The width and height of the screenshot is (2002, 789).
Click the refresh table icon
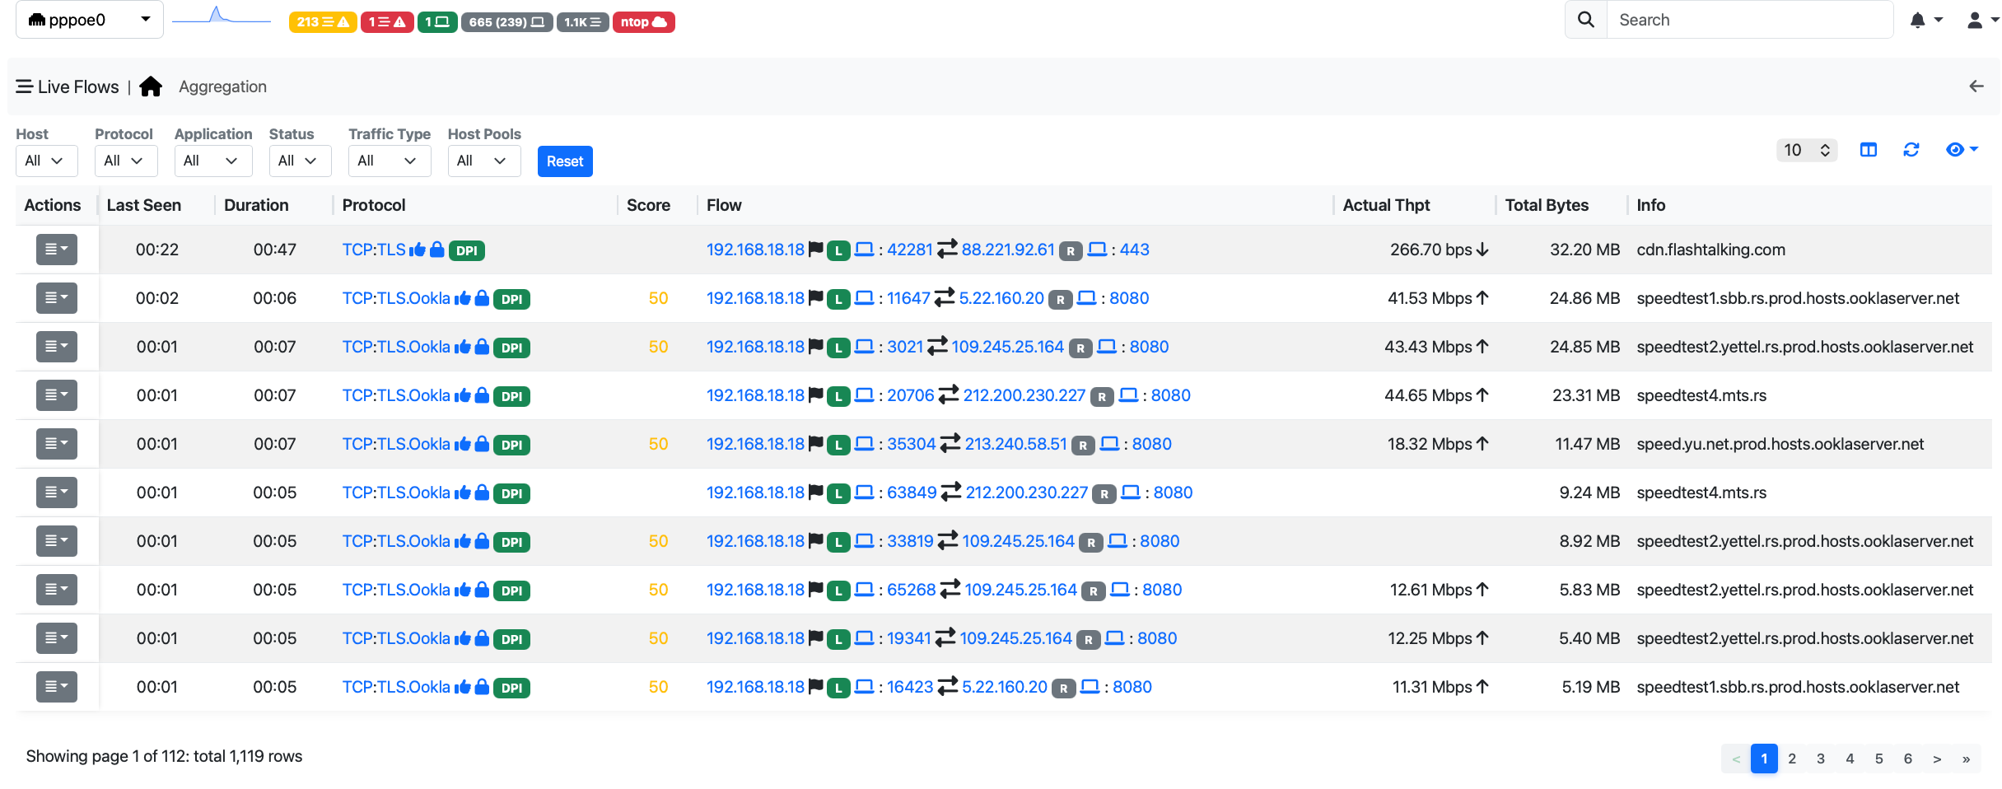coord(1911,150)
